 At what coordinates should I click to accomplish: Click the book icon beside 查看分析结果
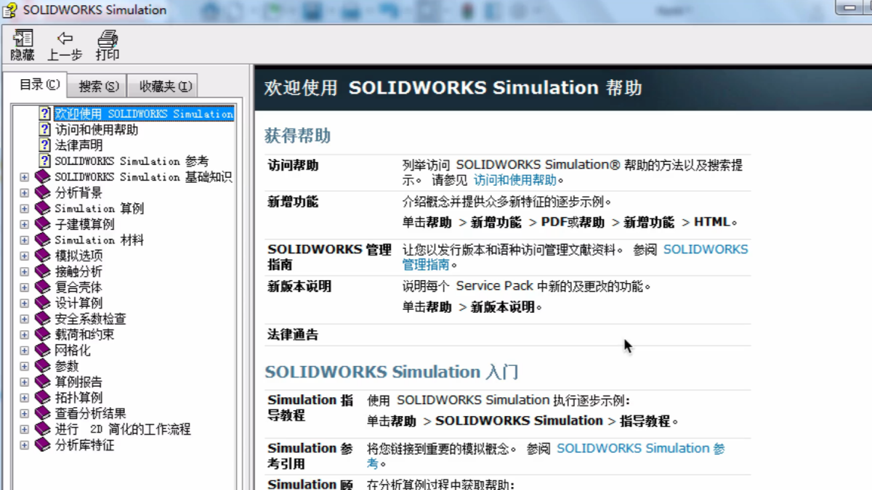[x=43, y=414]
